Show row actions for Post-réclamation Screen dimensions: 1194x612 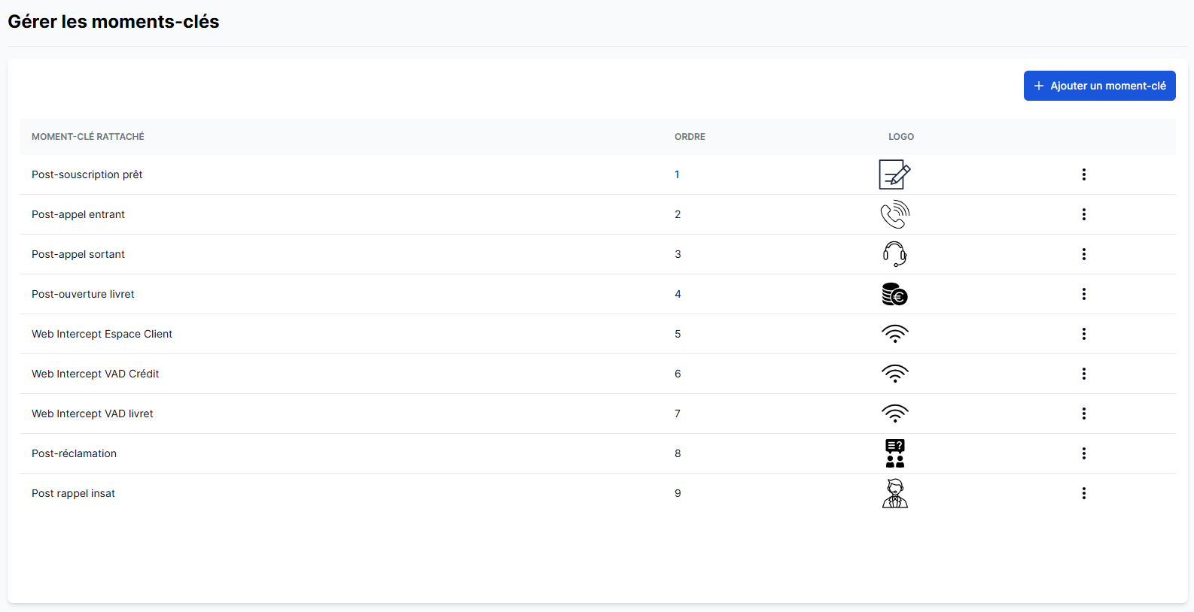click(1083, 453)
